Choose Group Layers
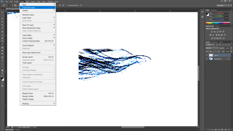233x131 pixels. coord(38,57)
